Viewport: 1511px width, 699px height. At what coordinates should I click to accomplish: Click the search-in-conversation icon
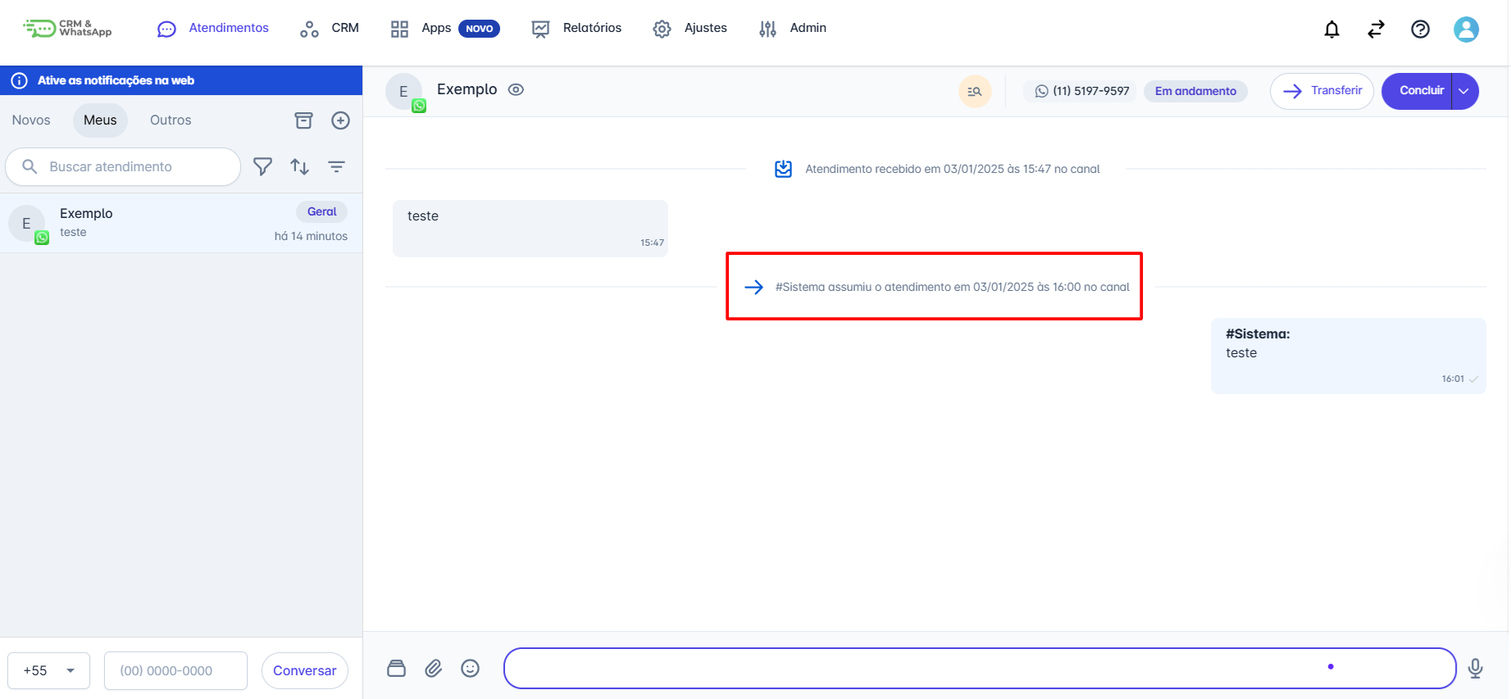[x=975, y=91]
